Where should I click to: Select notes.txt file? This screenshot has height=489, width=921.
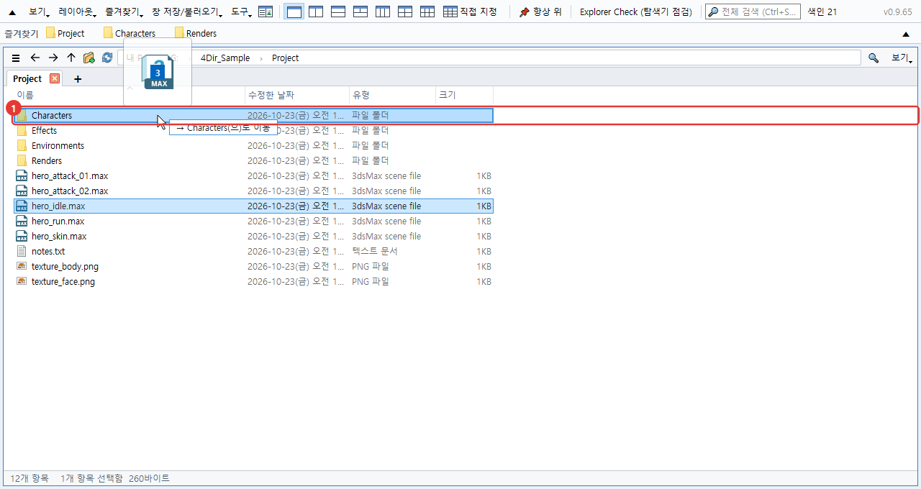253,252
